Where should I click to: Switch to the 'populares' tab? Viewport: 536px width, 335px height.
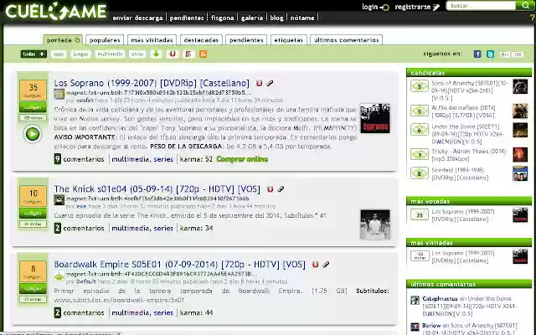coord(105,40)
